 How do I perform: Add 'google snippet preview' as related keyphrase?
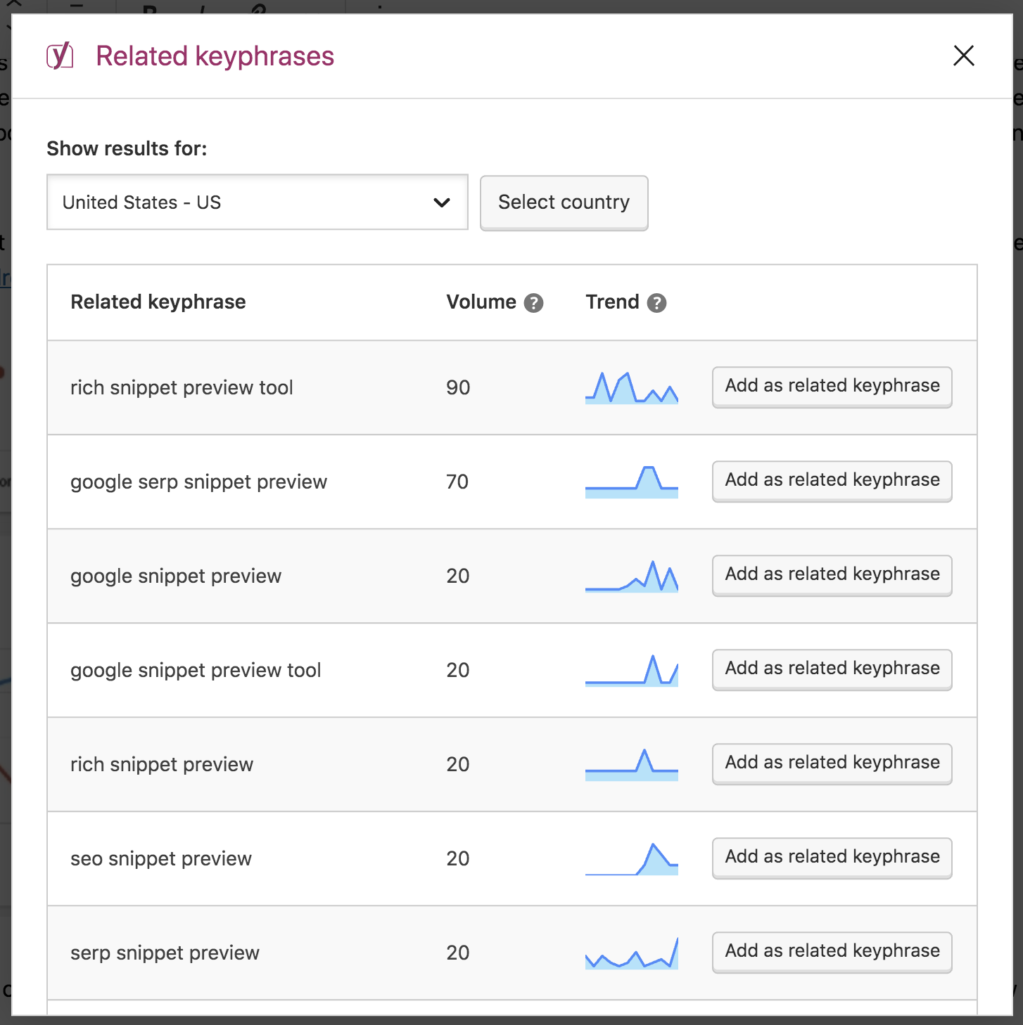(x=832, y=574)
